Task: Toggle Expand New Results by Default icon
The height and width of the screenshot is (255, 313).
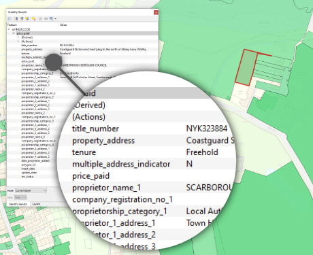Action: tap(27, 19)
